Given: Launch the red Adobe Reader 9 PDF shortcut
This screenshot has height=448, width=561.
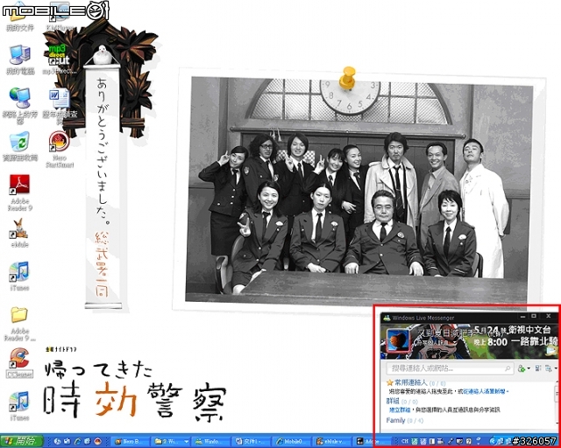Looking at the screenshot, I should point(20,192).
